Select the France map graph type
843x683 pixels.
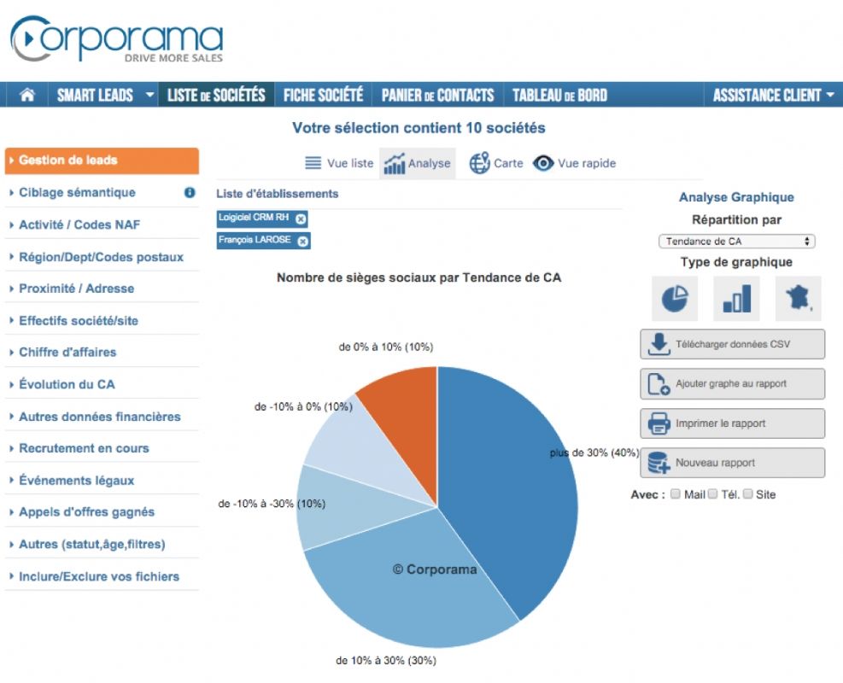(x=799, y=299)
